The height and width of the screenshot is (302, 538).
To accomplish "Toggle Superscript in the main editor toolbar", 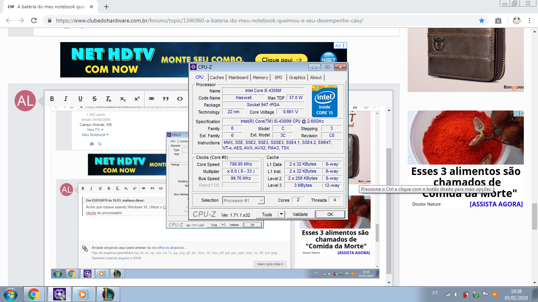I will coord(137,99).
